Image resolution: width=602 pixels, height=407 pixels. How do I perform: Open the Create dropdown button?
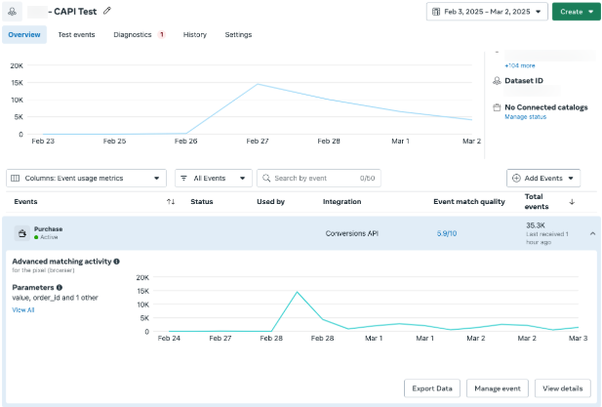click(x=576, y=12)
